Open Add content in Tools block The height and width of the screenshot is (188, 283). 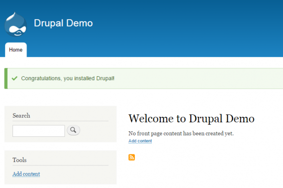[x=26, y=174]
